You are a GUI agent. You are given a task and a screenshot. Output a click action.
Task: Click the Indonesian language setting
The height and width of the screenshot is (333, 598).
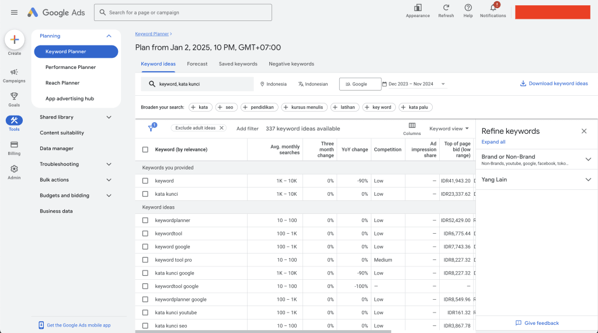coord(313,84)
